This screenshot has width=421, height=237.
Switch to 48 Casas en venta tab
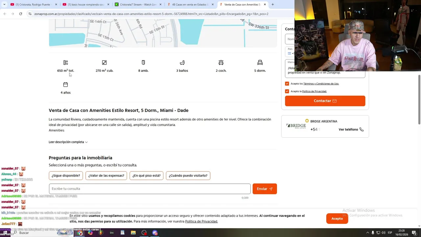click(190, 5)
